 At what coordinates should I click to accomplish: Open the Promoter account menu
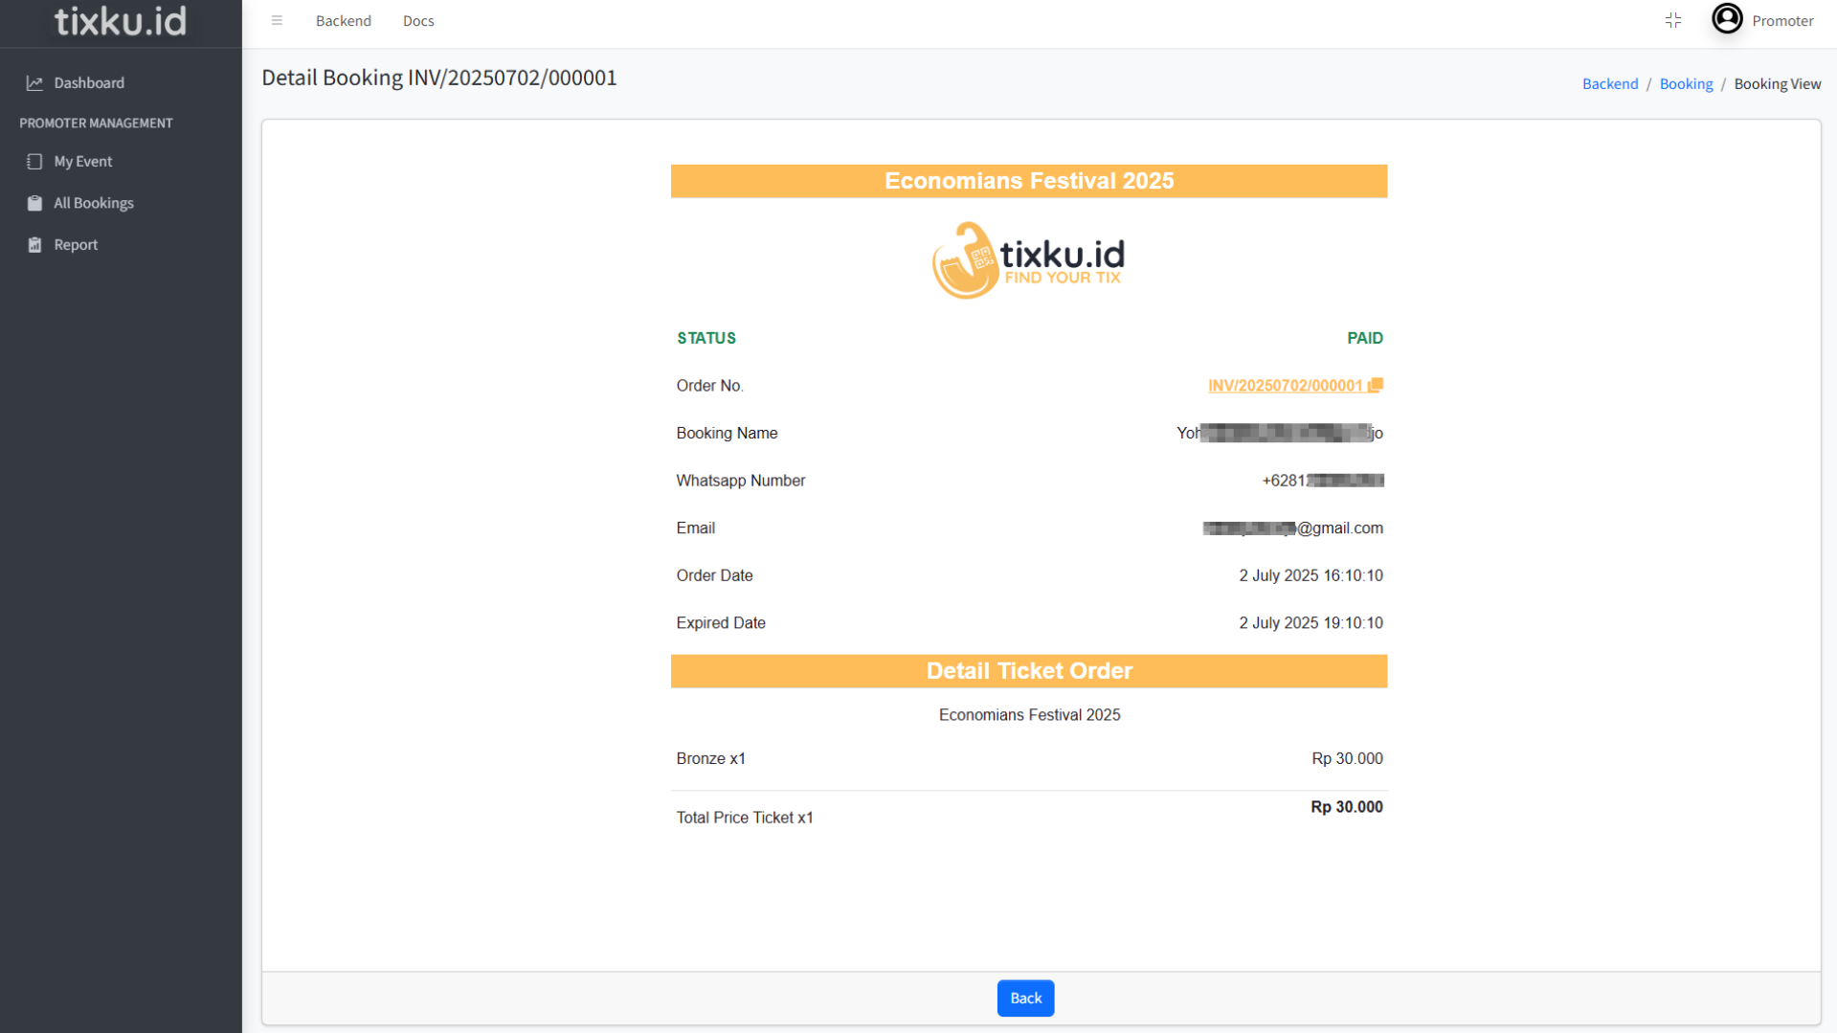[1781, 21]
